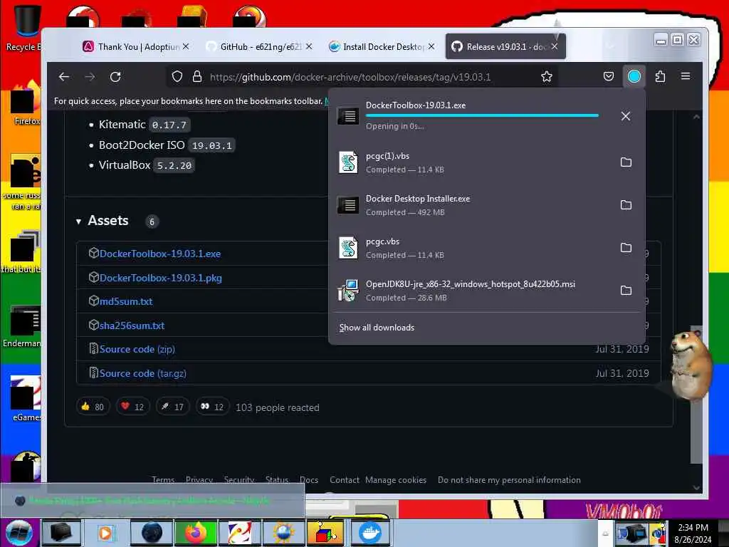Cancel the DockerToolbox-19.03.1.exe download
The width and height of the screenshot is (729, 547).
point(626,116)
